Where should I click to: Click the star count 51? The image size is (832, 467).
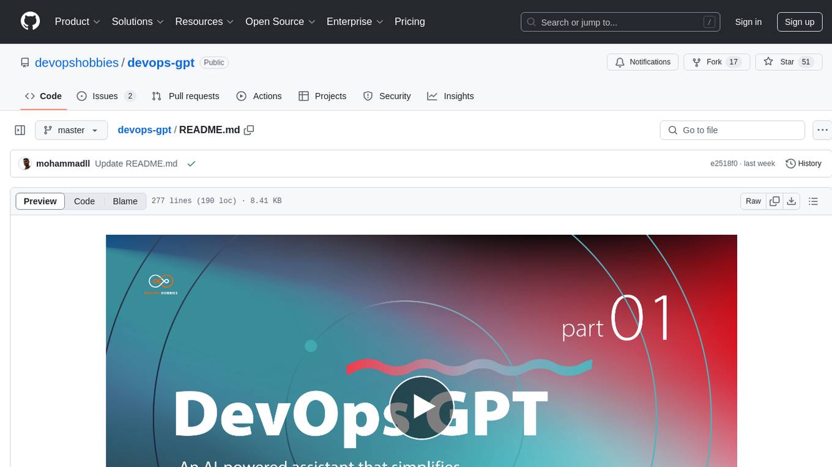(806, 62)
